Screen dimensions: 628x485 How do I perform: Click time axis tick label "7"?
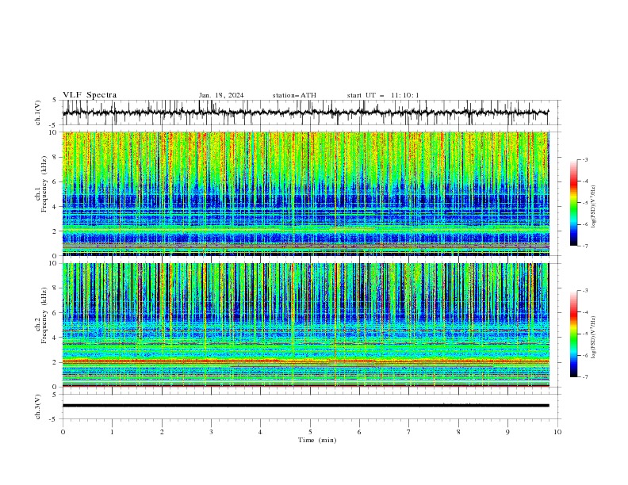pyautogui.click(x=409, y=432)
